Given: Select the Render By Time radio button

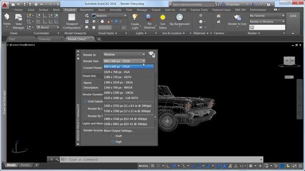Looking at the screenshot, I should [x=85, y=116].
